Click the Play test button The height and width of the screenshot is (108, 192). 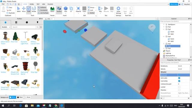[100, 10]
